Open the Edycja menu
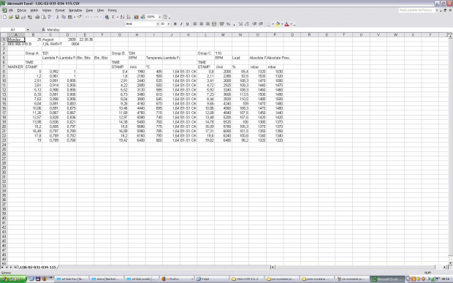Image resolution: width=453 pixels, height=283 pixels. click(x=22, y=10)
